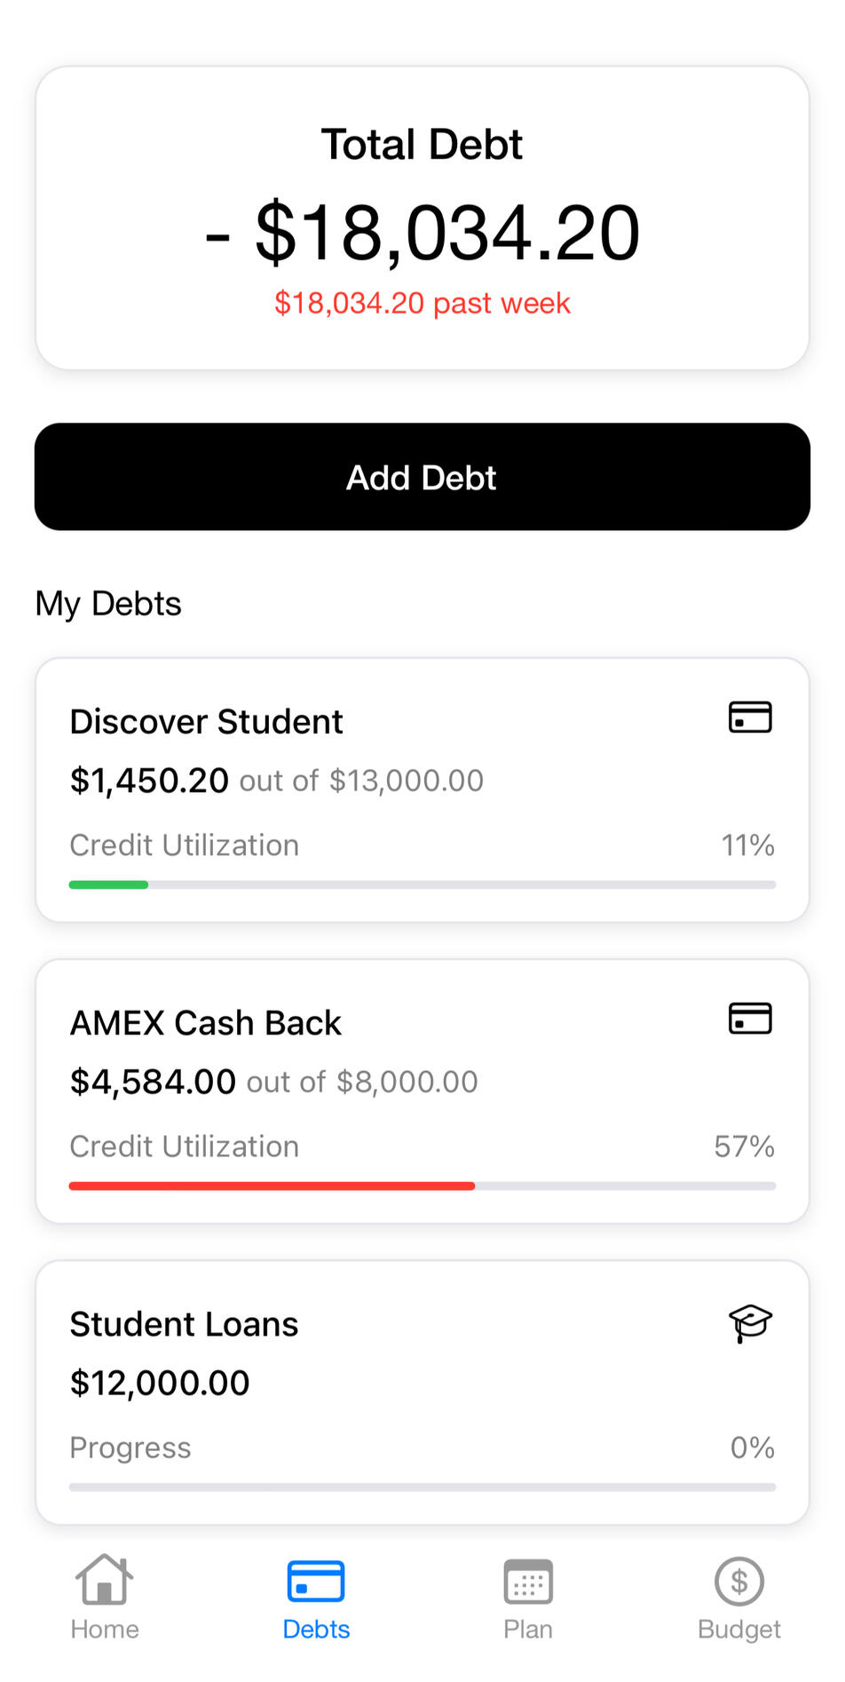845x1682 pixels.
Task: Tap the red past week change text
Action: click(422, 303)
